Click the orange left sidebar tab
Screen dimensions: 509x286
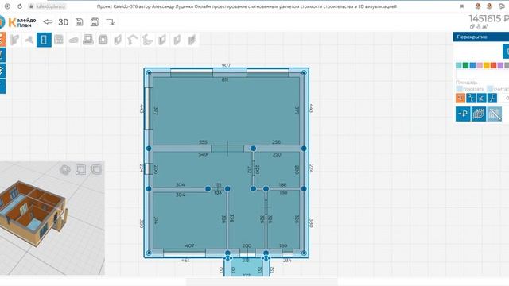pos(2,39)
